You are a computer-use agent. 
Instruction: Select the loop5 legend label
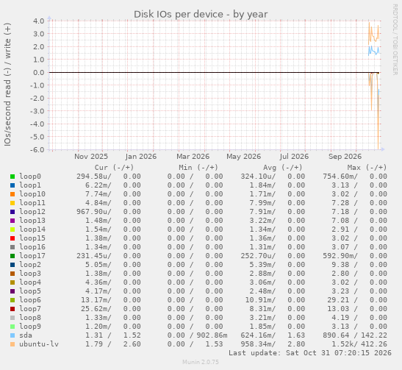tap(30, 291)
